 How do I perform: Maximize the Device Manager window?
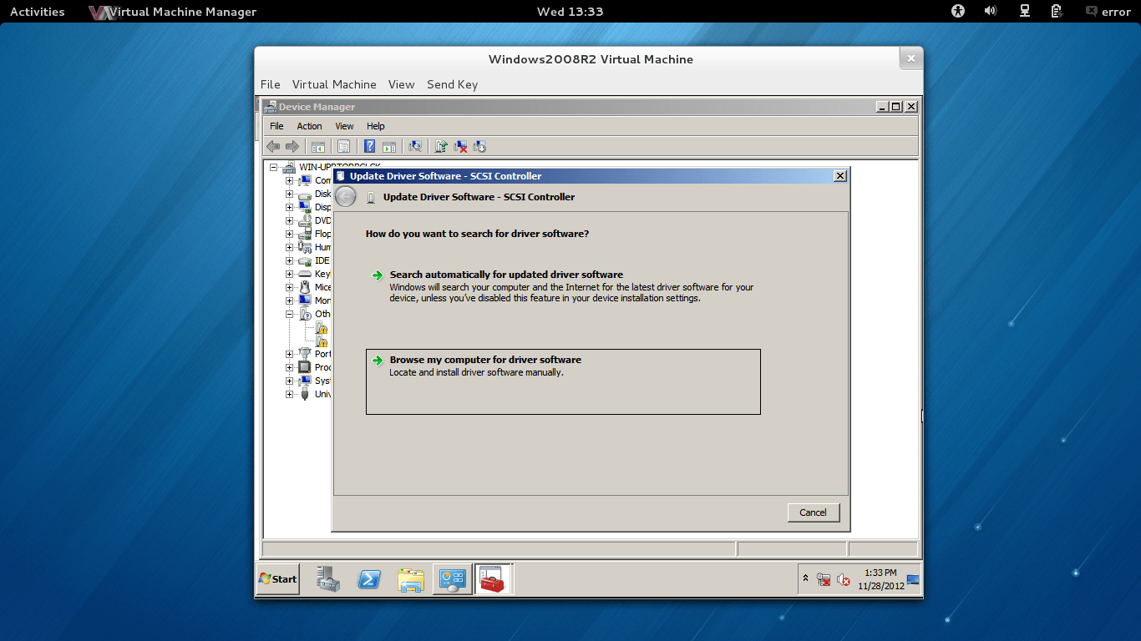click(895, 107)
